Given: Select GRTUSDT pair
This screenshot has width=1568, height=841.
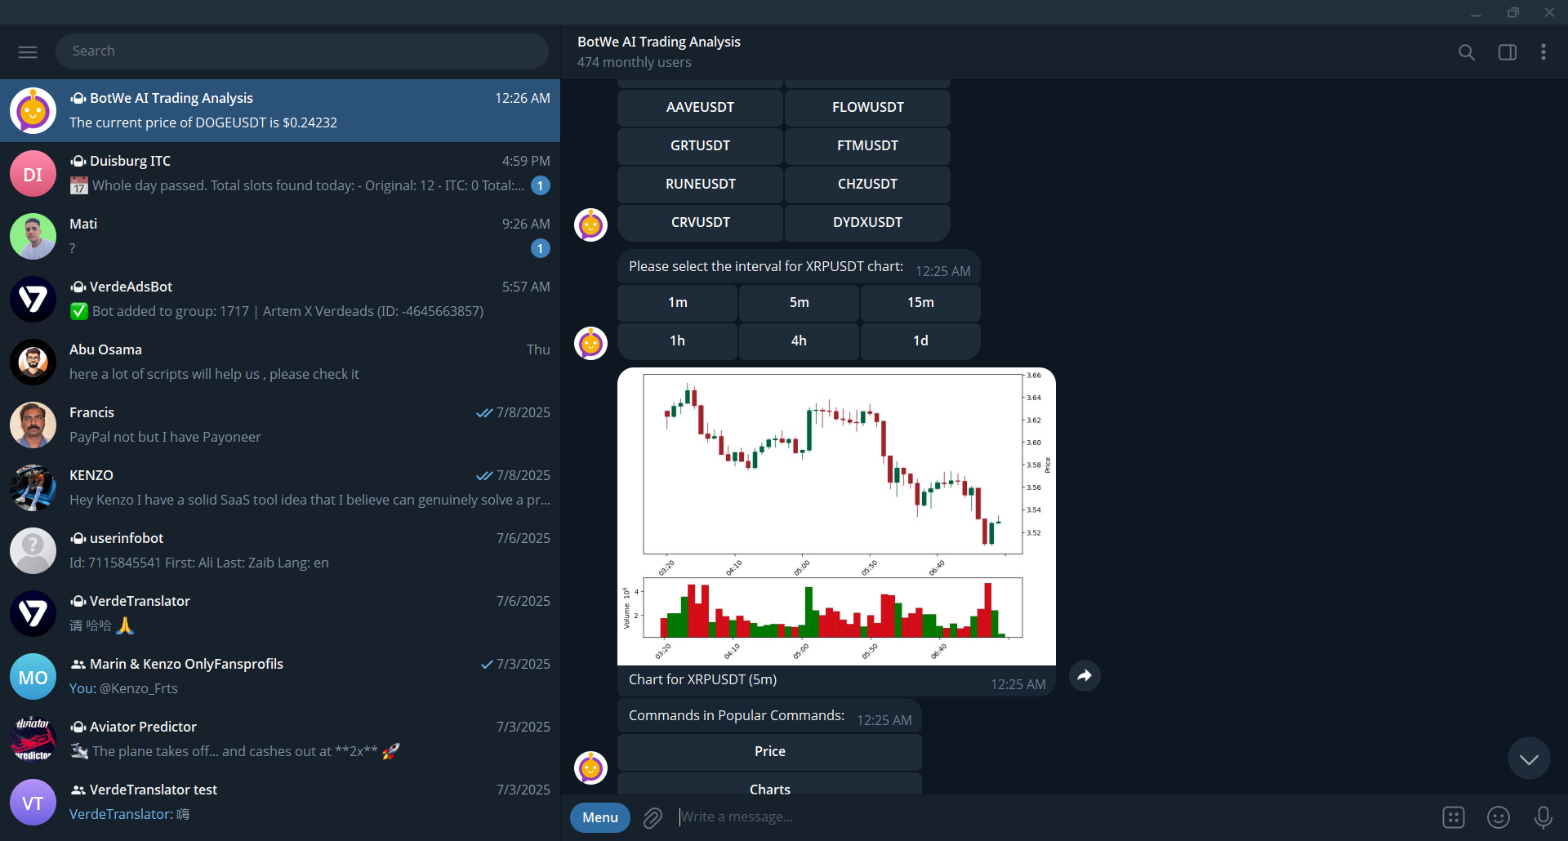Looking at the screenshot, I should 700,146.
